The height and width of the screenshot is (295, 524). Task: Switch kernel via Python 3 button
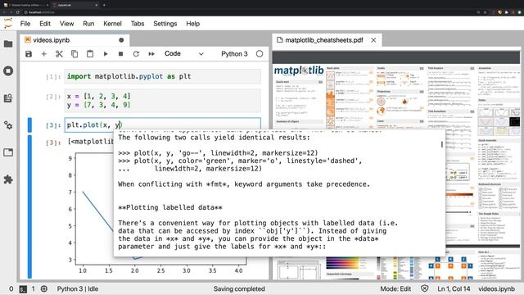pyautogui.click(x=234, y=54)
